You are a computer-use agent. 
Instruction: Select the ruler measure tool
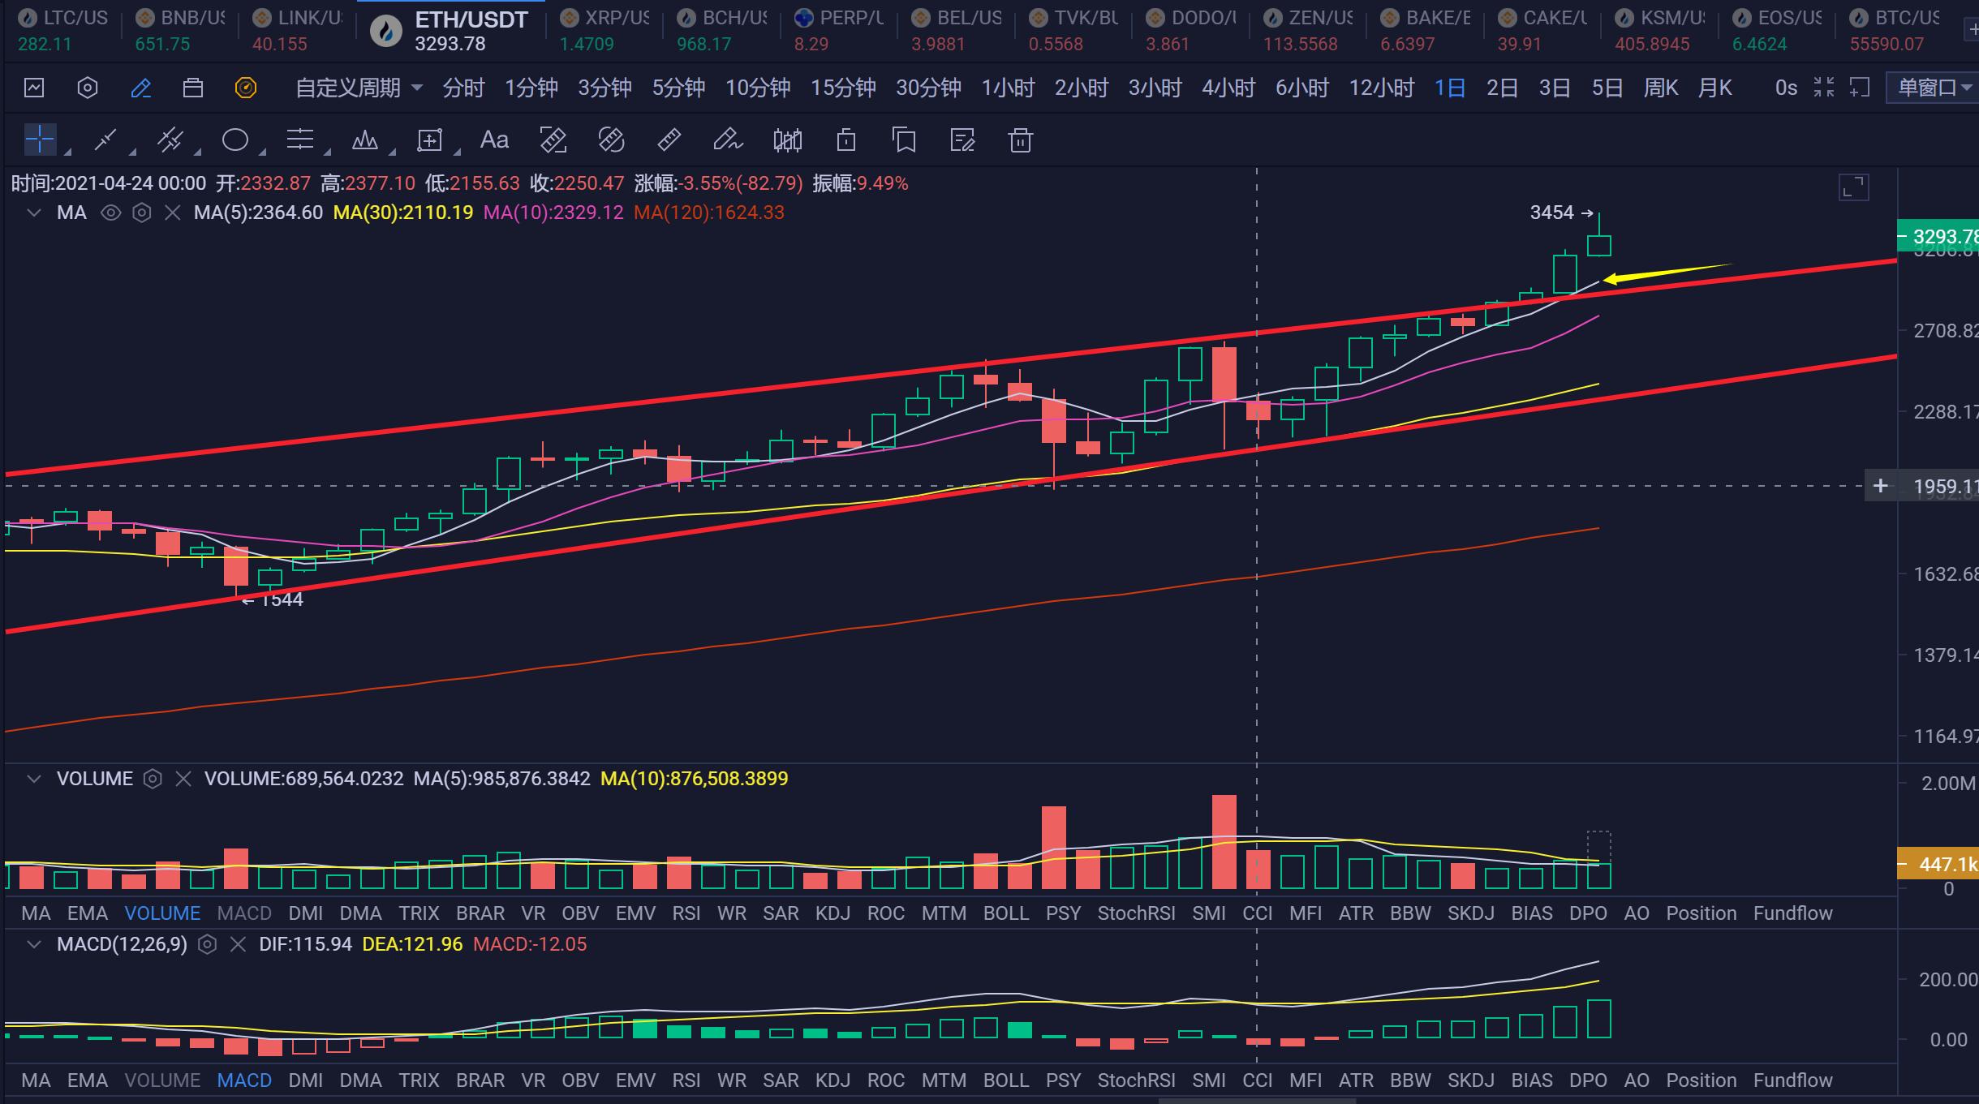(669, 140)
